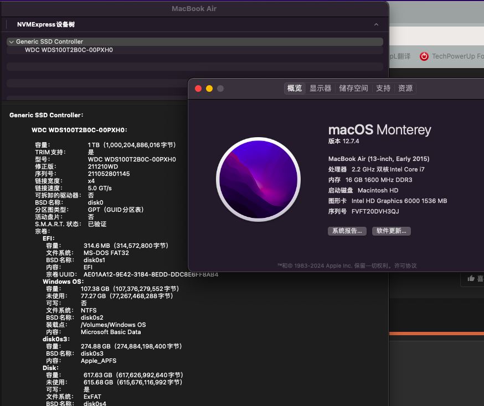Open the 资源 tab
Screen dimensions: 484x406
pos(405,89)
